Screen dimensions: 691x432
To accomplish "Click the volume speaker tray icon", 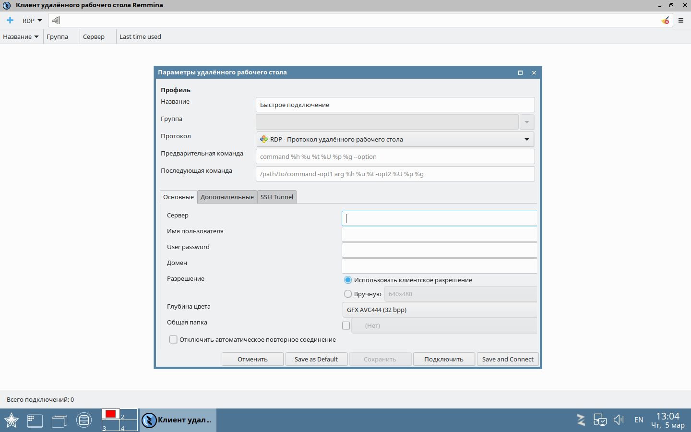I will pyautogui.click(x=619, y=420).
